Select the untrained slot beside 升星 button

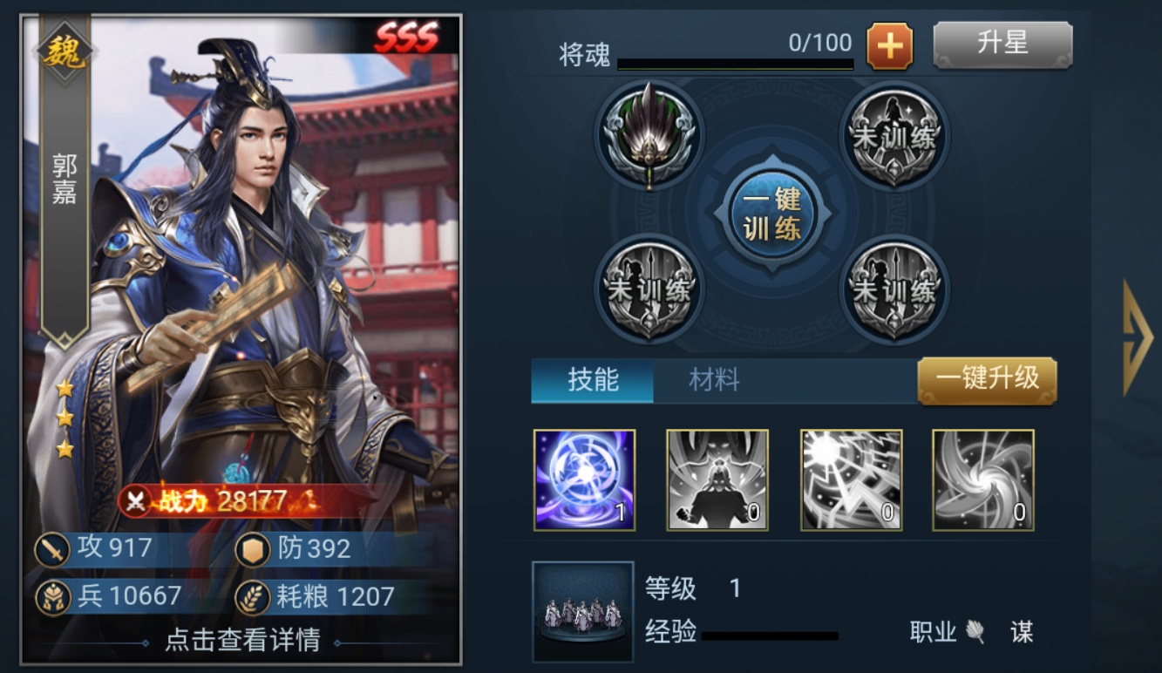point(894,135)
